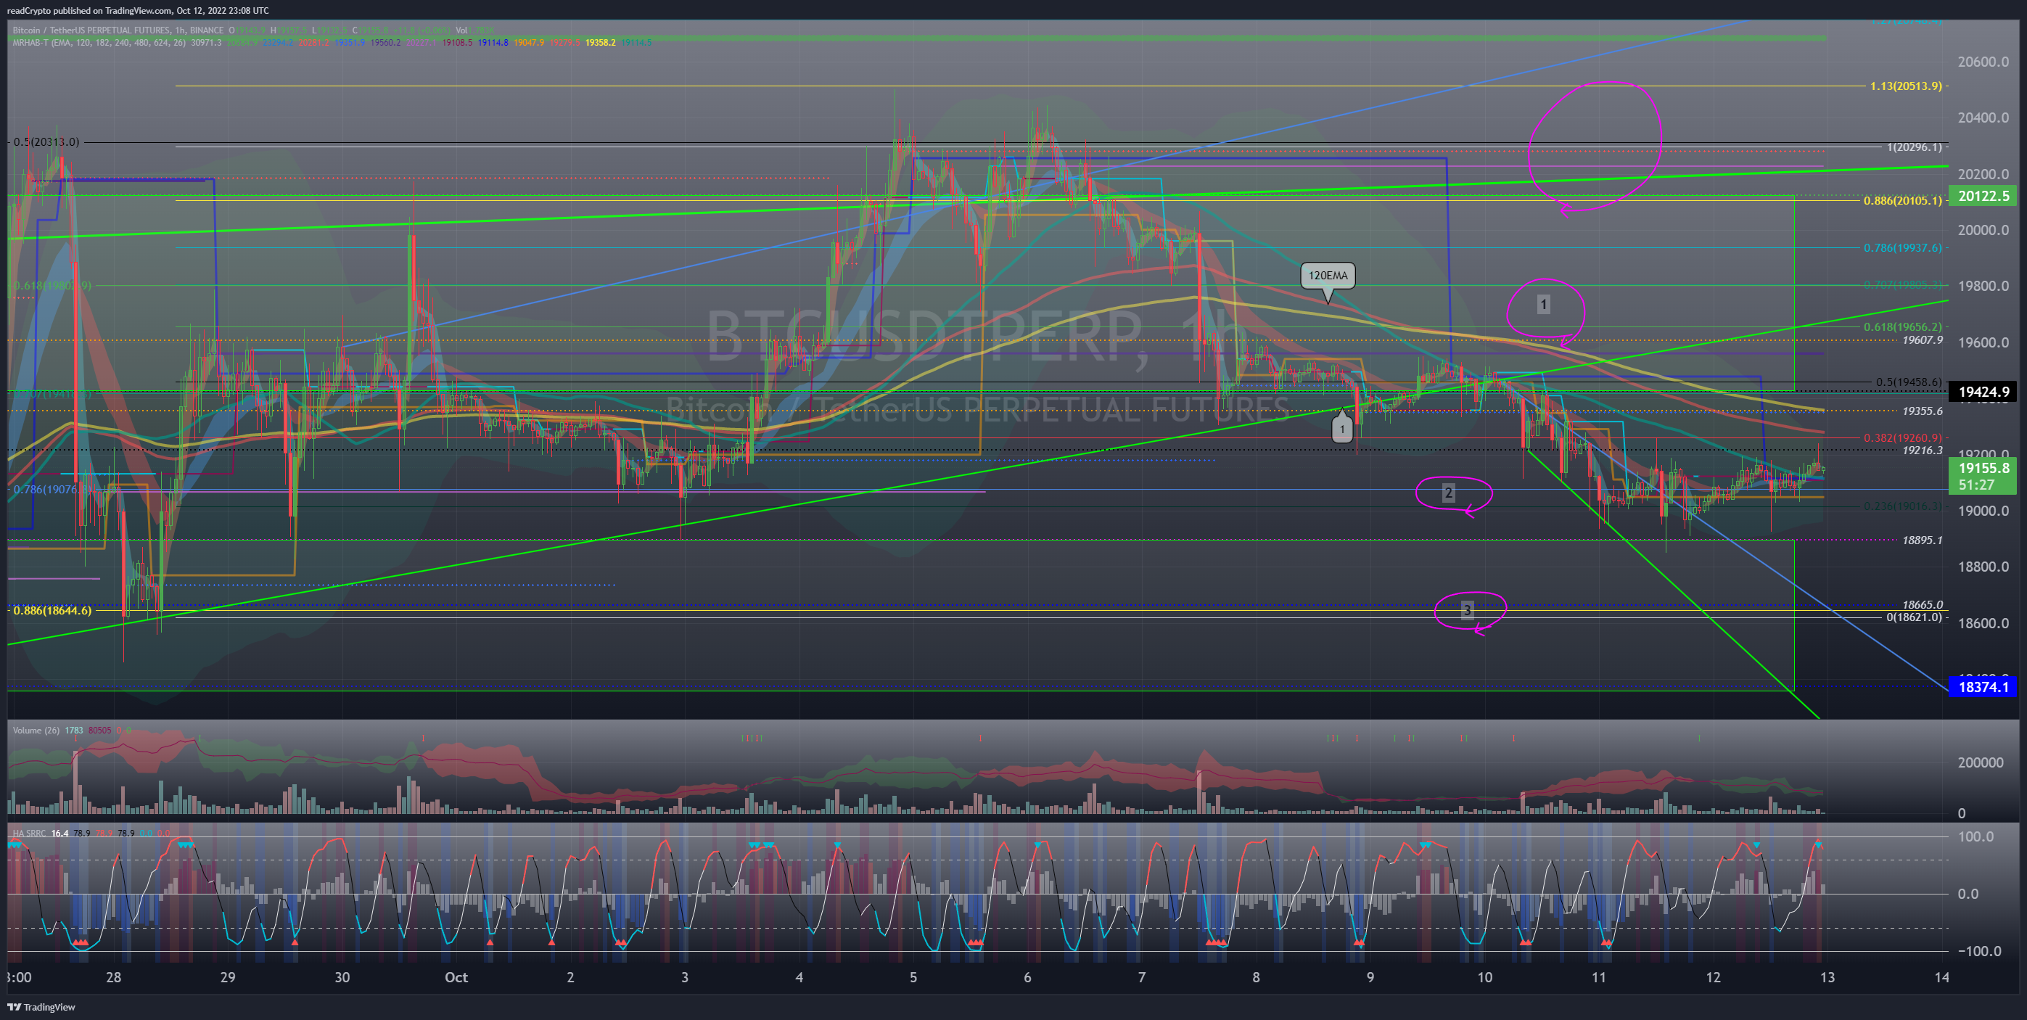Screen dimensions: 2027x1020
Task: Click the 18665.0 horizontal level label
Action: click(x=1923, y=604)
